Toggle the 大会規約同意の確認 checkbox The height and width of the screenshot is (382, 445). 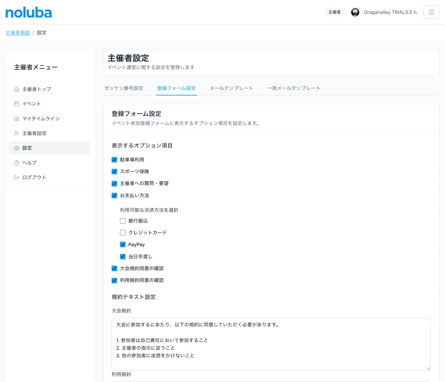click(114, 268)
